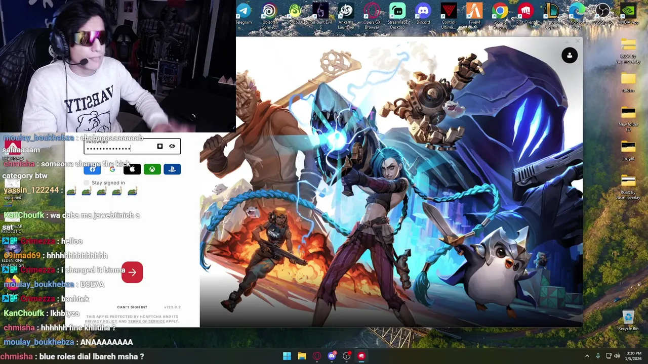Open the 'insight' desktop folder
The image size is (648, 364).
pos(628,150)
